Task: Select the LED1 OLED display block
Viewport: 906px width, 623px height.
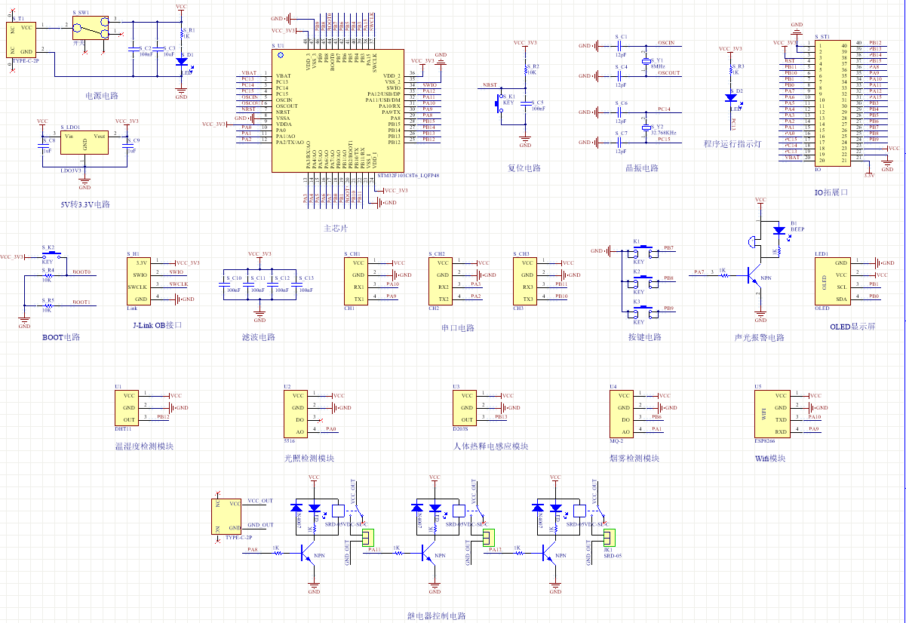Action: [x=833, y=281]
